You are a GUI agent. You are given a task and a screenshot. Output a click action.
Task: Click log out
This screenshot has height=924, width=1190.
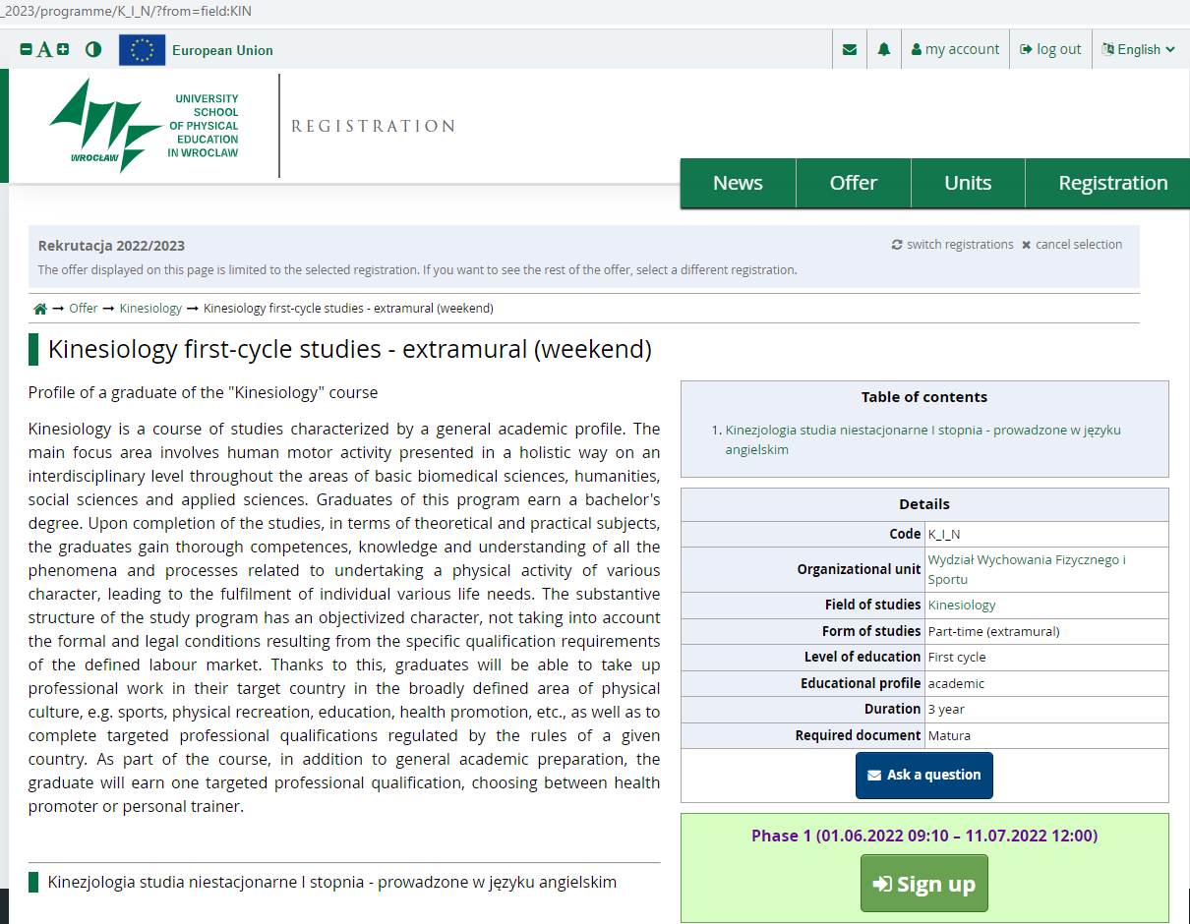click(1050, 49)
